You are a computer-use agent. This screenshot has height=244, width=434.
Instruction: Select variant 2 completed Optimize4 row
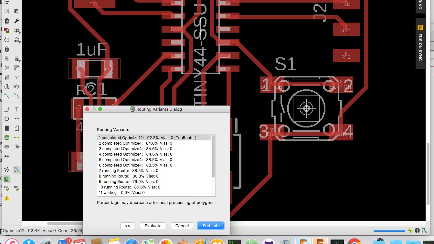154,143
